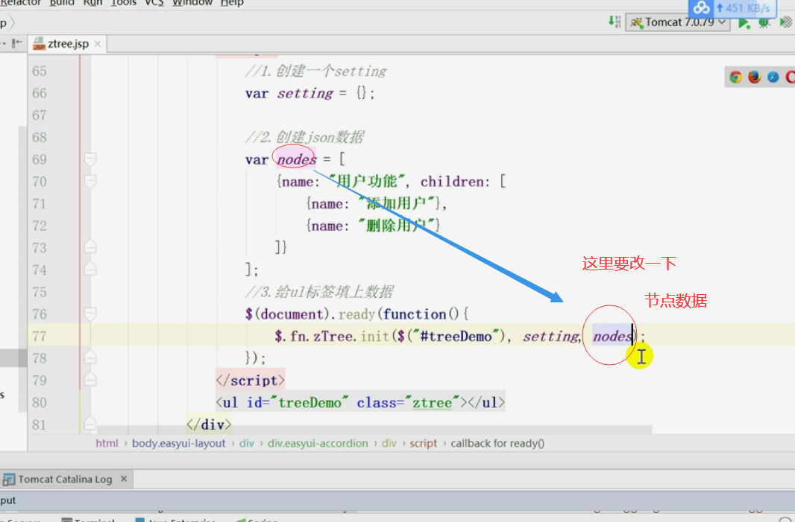
Task: Click the div breadcrumb right after body.easyui-layout
Action: pos(246,443)
